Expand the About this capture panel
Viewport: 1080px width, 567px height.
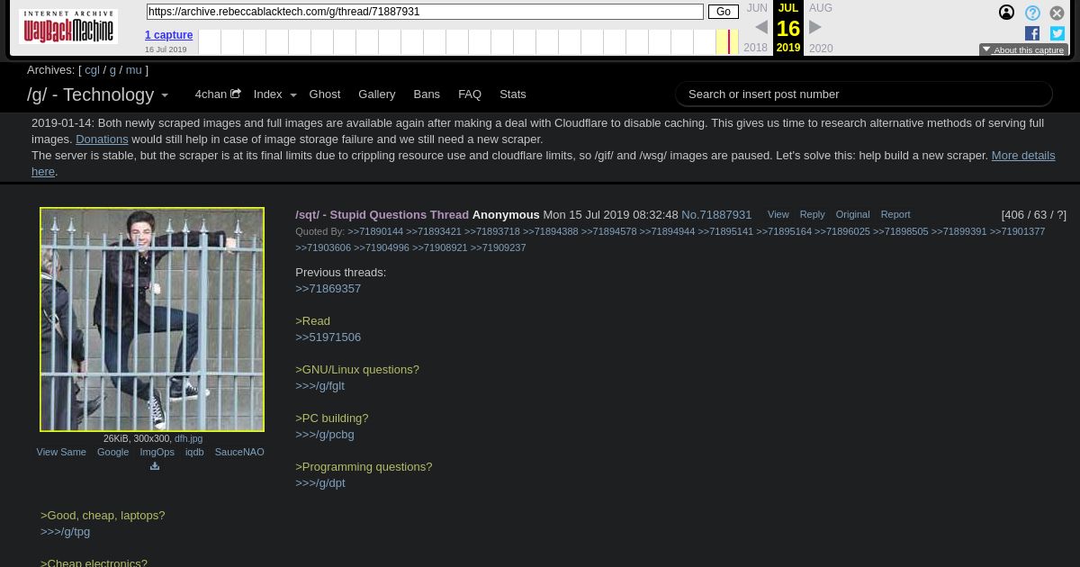(1023, 50)
